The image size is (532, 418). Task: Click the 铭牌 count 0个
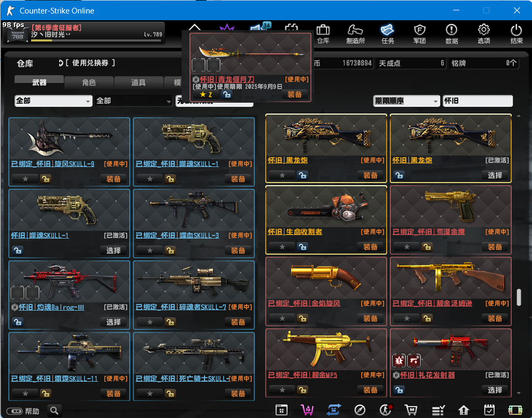511,63
